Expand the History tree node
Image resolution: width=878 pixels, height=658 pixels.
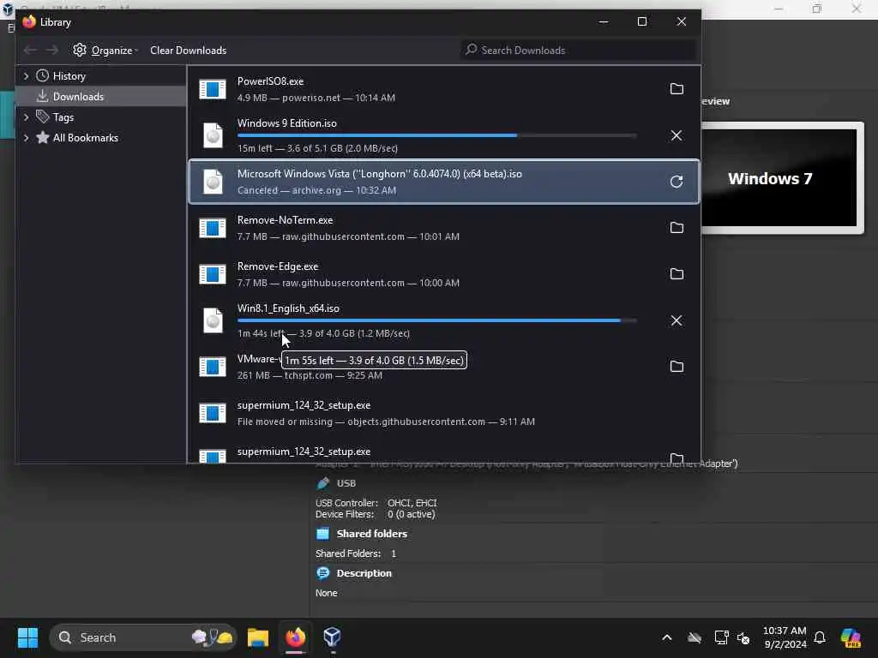[x=26, y=76]
